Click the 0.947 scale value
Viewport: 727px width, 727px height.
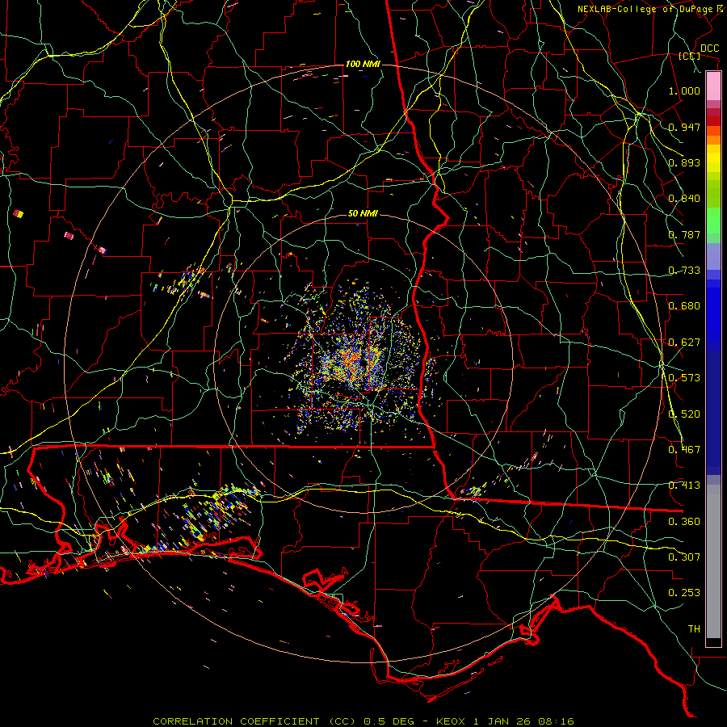684,127
